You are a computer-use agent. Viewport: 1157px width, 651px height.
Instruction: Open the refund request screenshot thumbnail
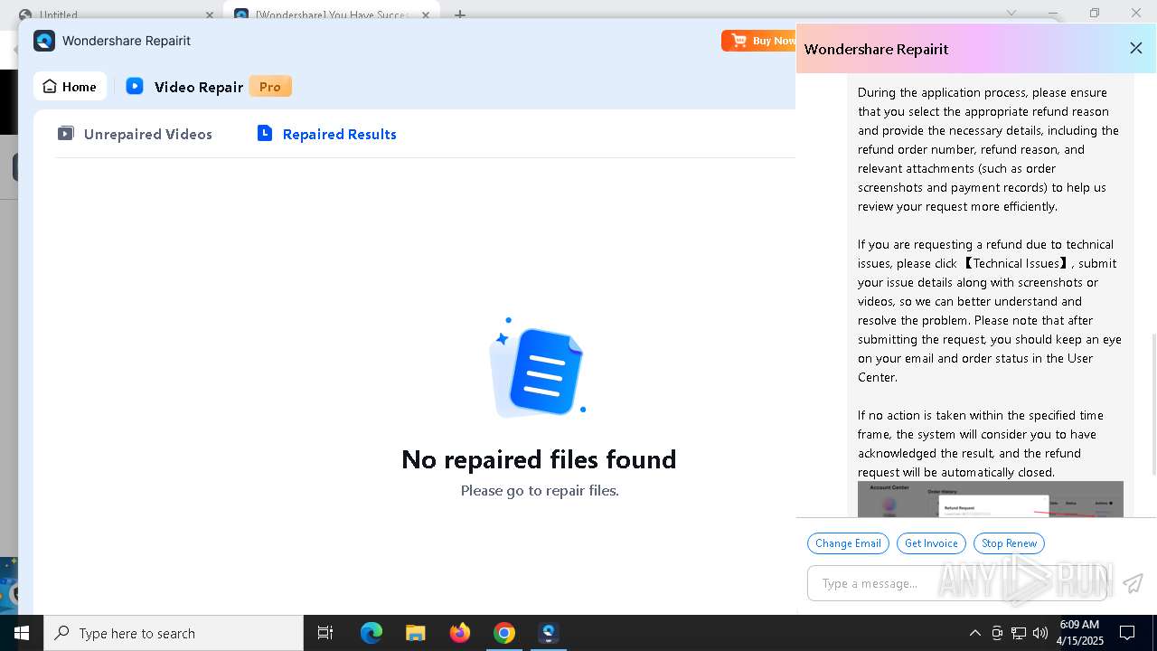click(990, 499)
